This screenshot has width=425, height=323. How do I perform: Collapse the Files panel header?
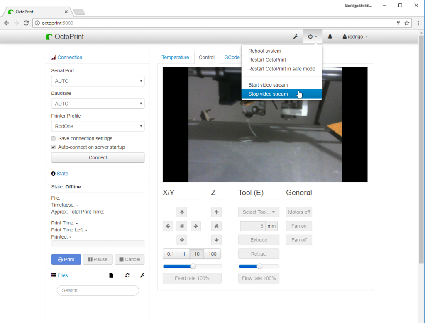click(63, 275)
